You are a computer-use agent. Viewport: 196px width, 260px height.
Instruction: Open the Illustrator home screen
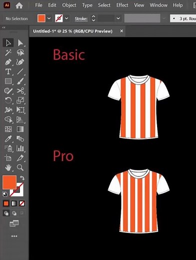(19, 5)
